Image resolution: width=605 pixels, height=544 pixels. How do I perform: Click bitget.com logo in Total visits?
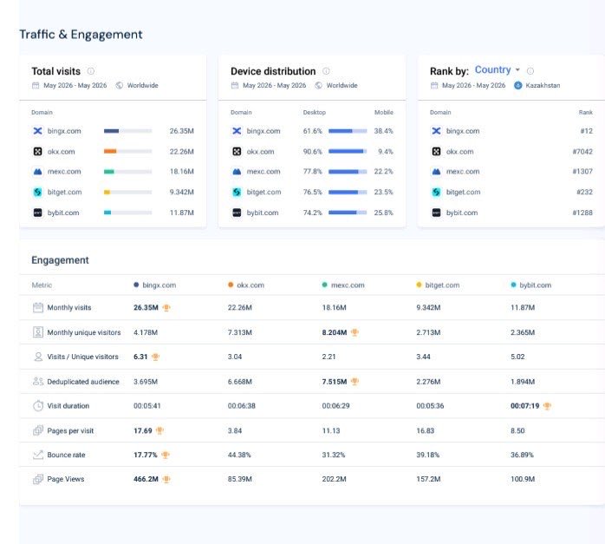coord(38,192)
